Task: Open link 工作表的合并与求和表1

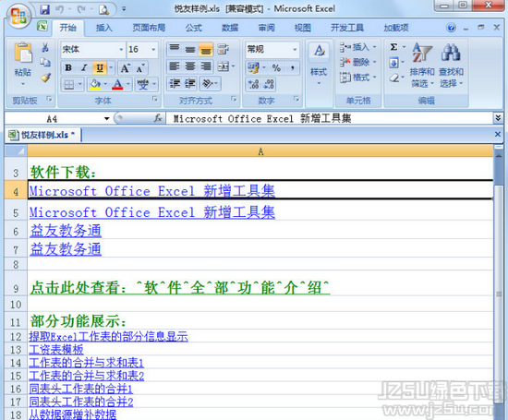Action: click(86, 363)
